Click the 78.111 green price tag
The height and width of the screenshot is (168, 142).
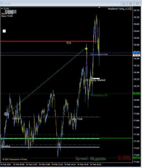click(136, 94)
